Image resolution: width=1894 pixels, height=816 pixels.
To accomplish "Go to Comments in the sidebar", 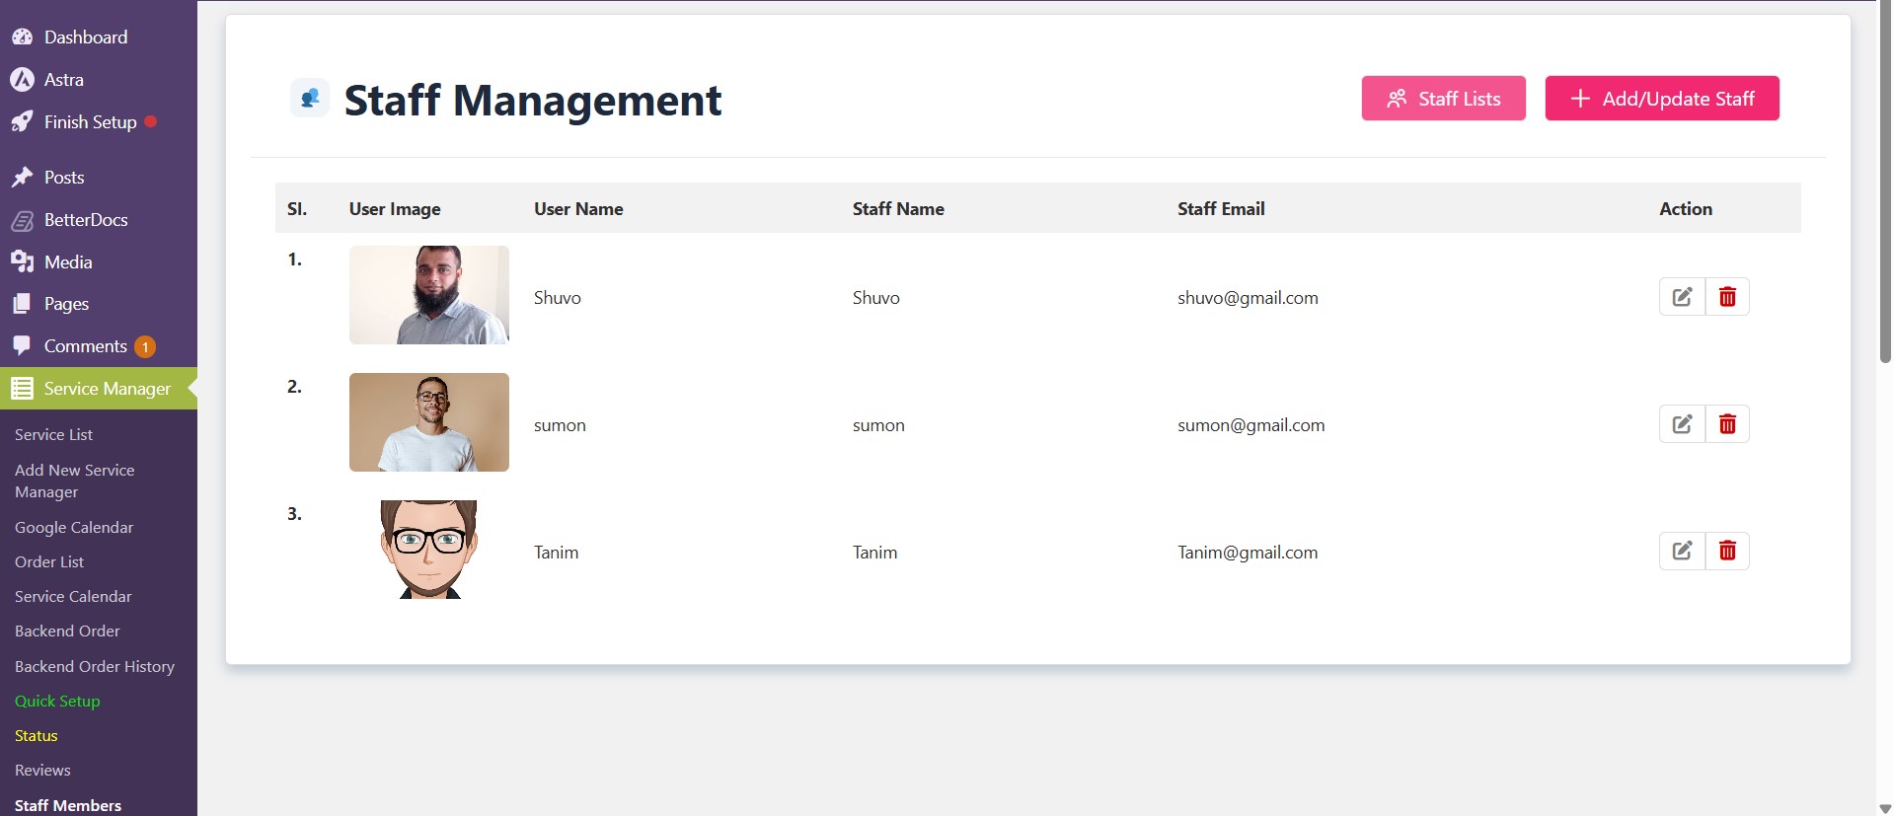I will tap(85, 346).
